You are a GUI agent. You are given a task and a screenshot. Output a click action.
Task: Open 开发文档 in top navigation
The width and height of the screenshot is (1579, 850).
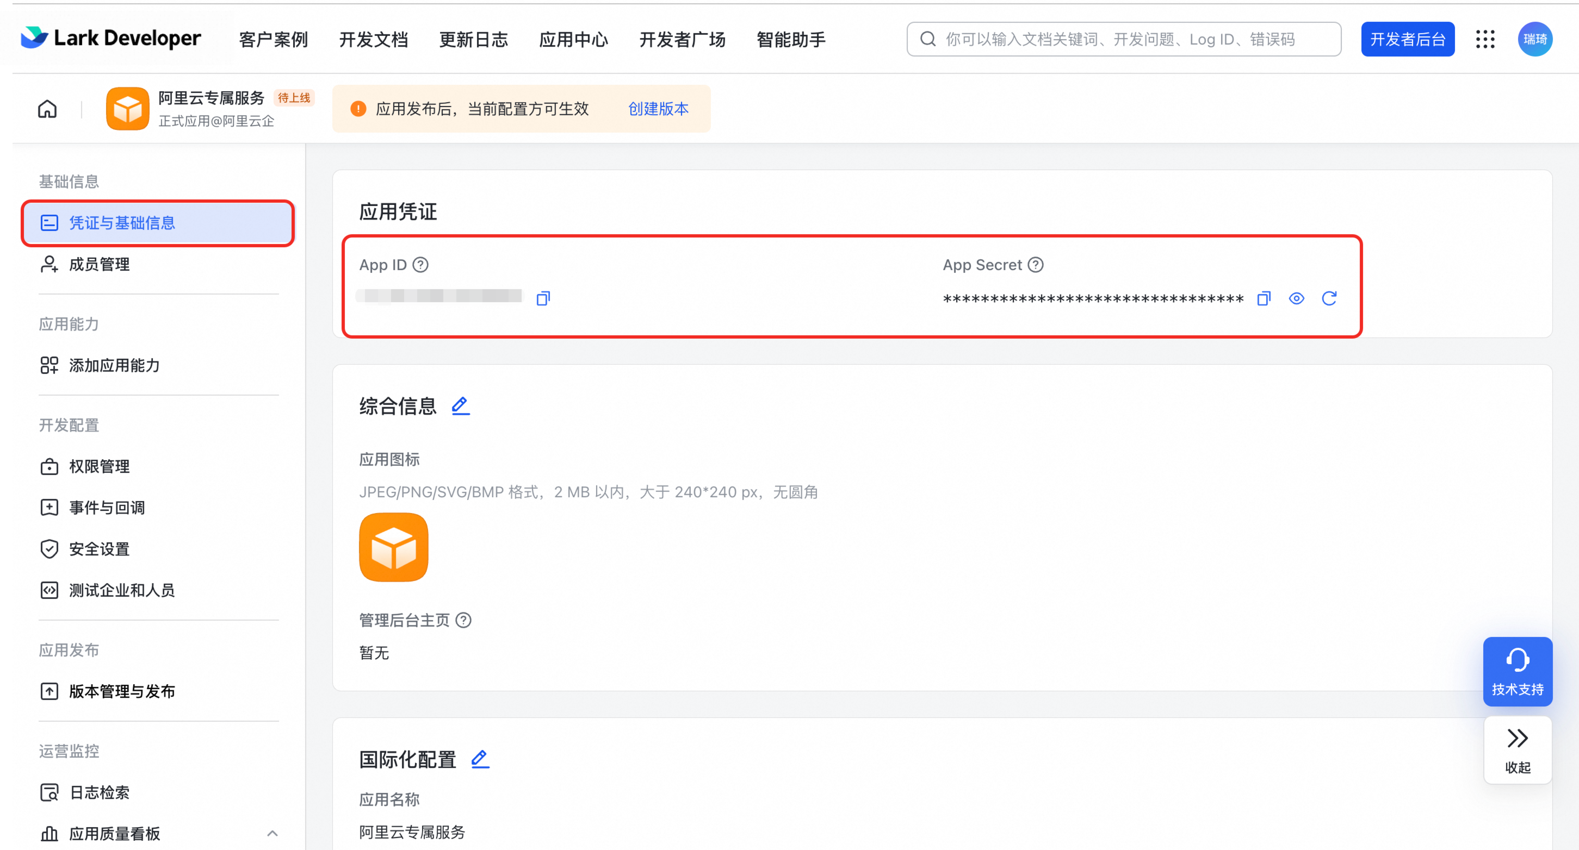coord(373,39)
